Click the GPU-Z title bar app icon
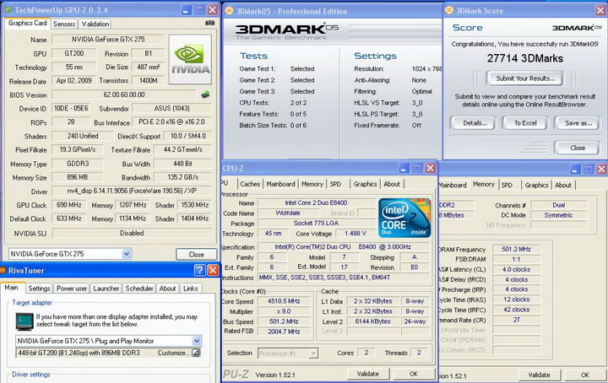The image size is (608, 383). [8, 9]
